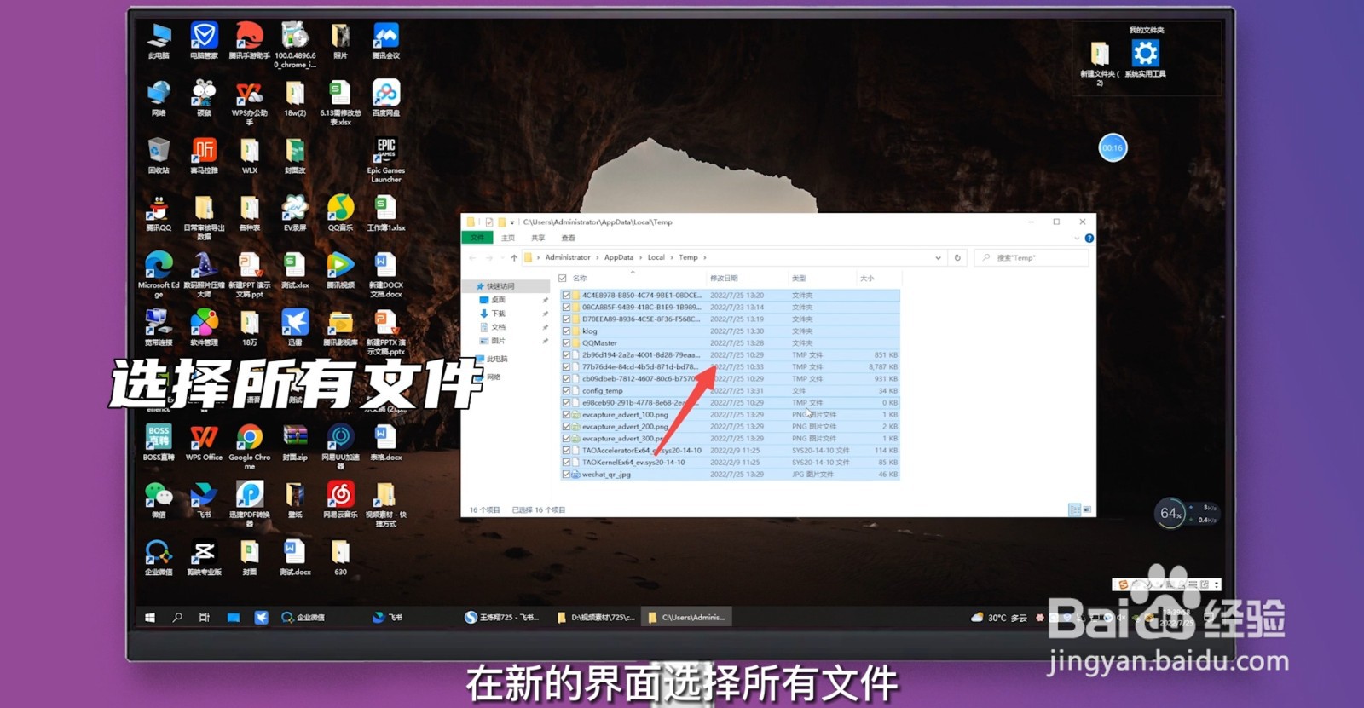
Task: Open the 腾讯视频 desktop icon
Action: pos(340,269)
